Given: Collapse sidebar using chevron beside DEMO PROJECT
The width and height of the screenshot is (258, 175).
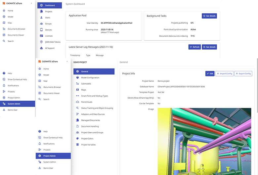Looking at the screenshot, I should pos(67,62).
